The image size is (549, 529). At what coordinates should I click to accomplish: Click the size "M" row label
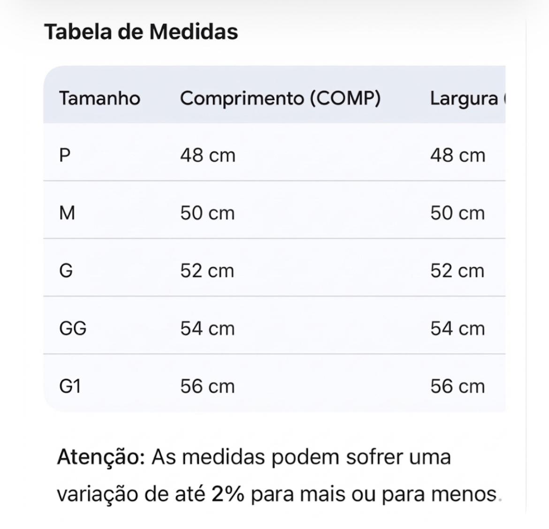[x=67, y=213]
